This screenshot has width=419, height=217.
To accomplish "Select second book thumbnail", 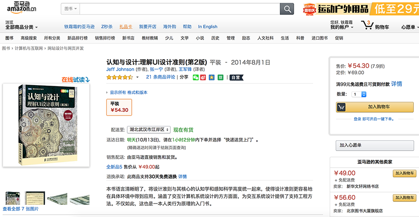I will pos(35,198).
